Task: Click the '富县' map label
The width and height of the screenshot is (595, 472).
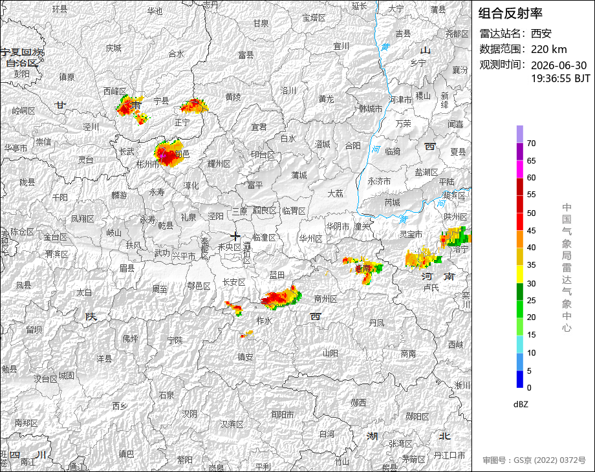Action: [x=246, y=55]
